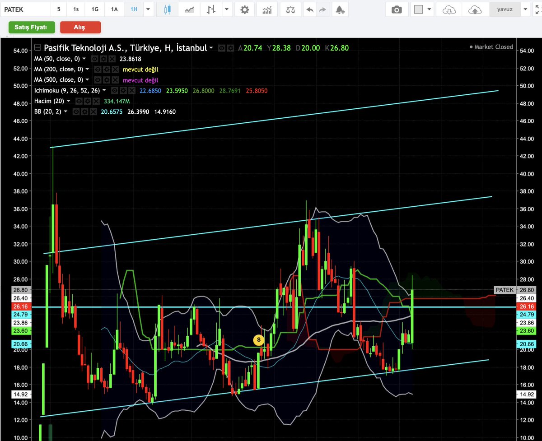Click the cloud upload (save chart) icon
The image size is (542, 441).
tap(475, 9)
